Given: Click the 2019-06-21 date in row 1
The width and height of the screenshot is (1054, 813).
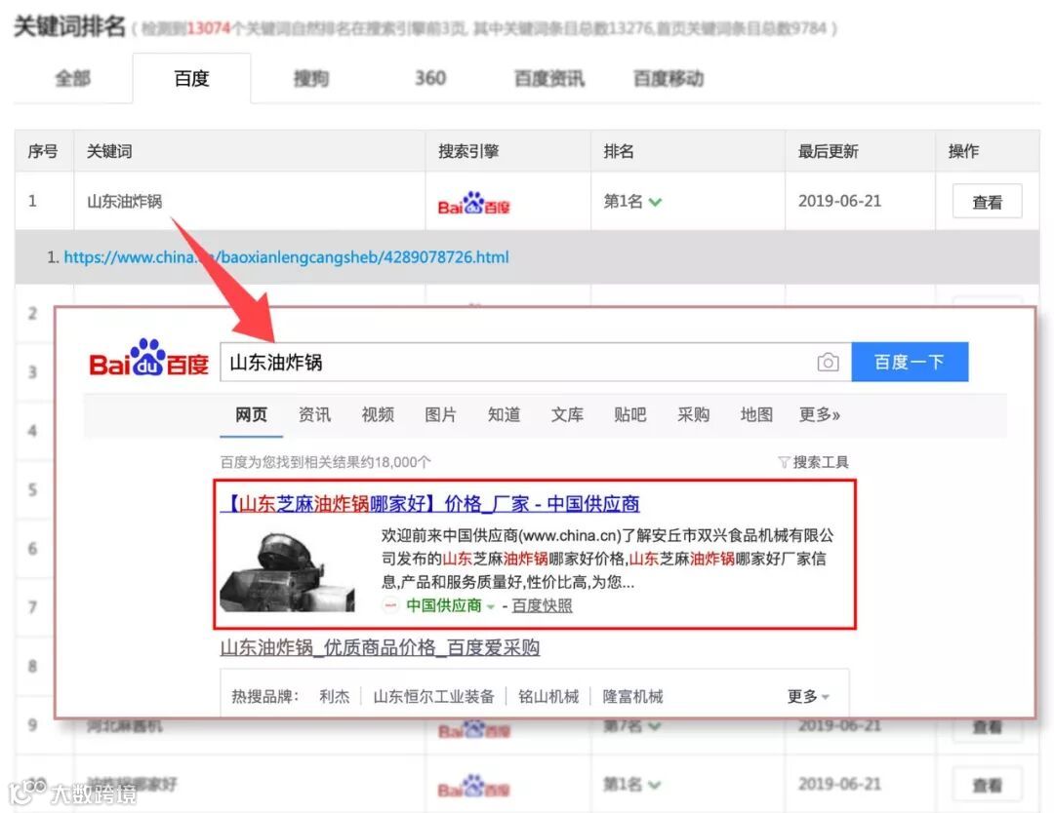Looking at the screenshot, I should click(839, 201).
